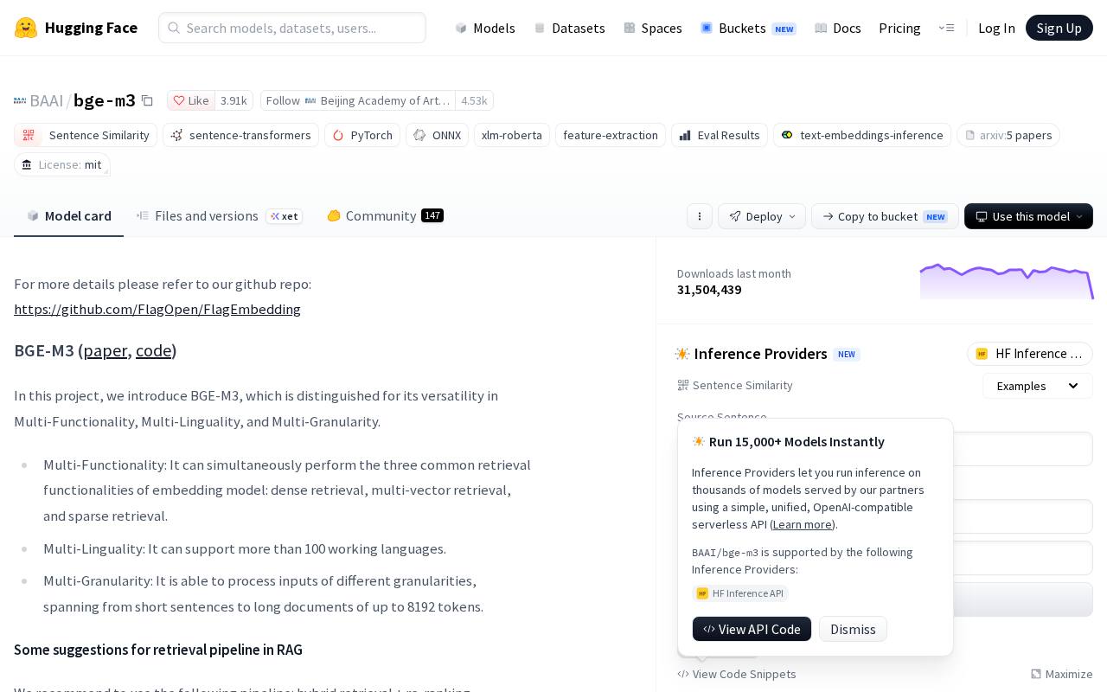The width and height of the screenshot is (1107, 692).
Task: Expand the Examples dropdown
Action: 1038,386
